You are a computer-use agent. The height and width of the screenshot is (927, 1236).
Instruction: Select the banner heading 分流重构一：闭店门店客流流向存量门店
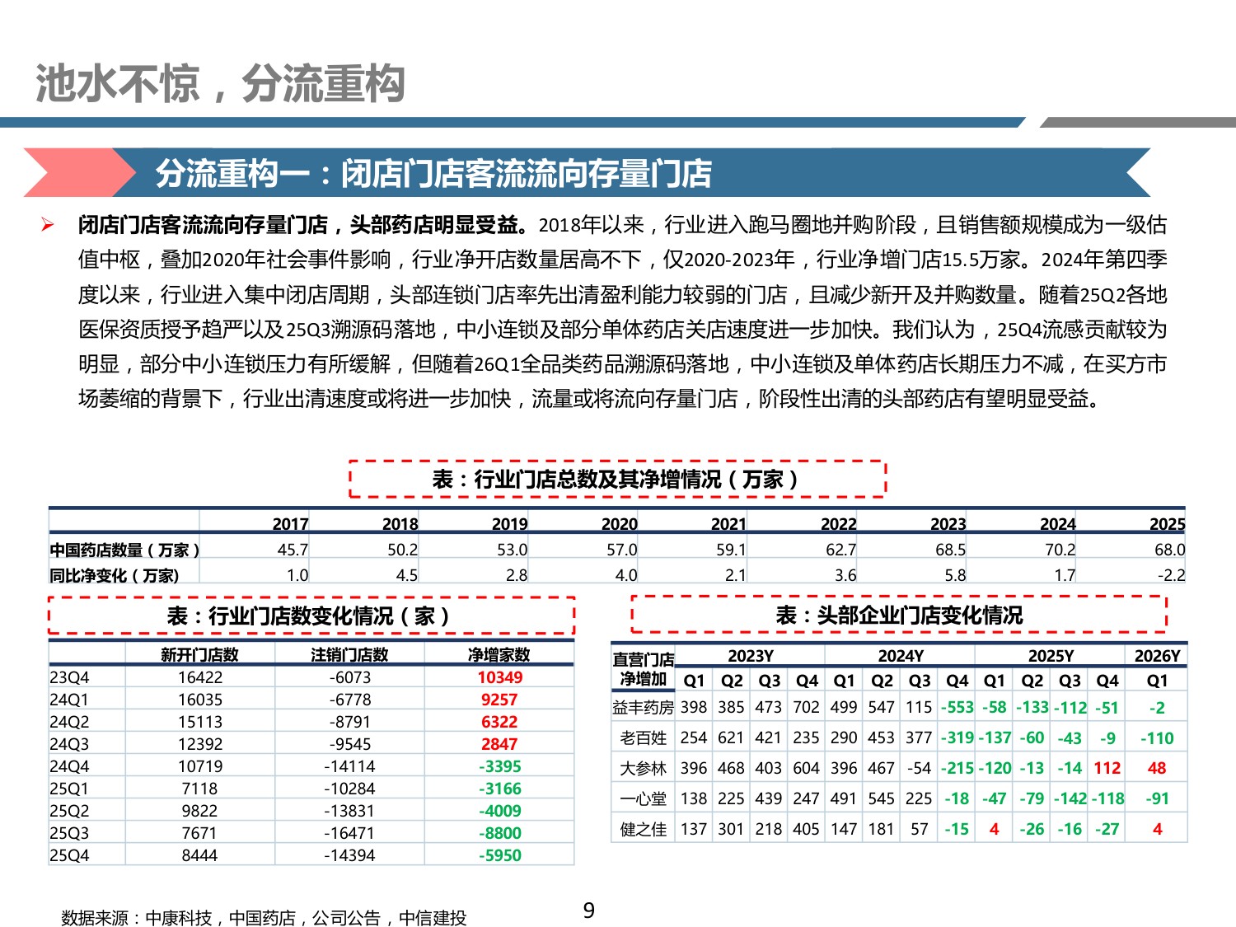tap(433, 174)
